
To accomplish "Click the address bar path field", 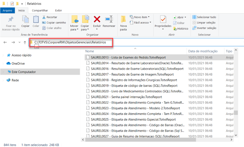I will click(x=136, y=42).
